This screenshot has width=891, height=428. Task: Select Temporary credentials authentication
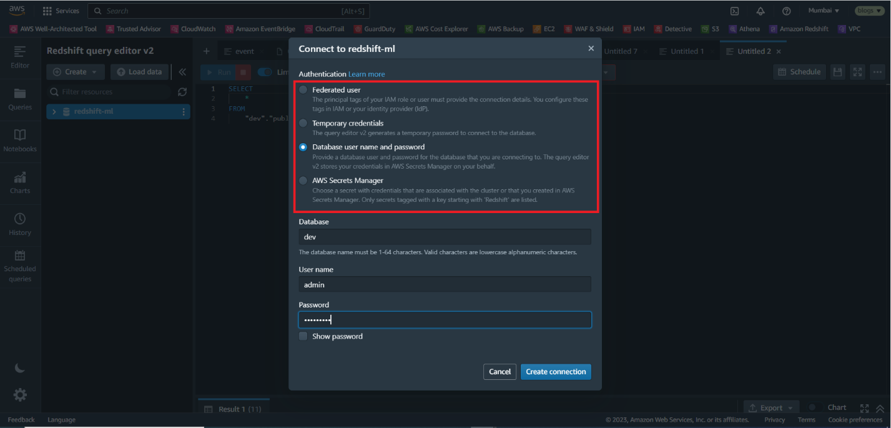pyautogui.click(x=303, y=123)
